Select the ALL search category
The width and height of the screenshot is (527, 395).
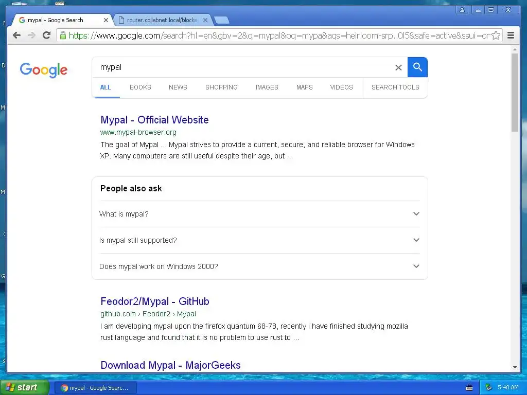106,87
